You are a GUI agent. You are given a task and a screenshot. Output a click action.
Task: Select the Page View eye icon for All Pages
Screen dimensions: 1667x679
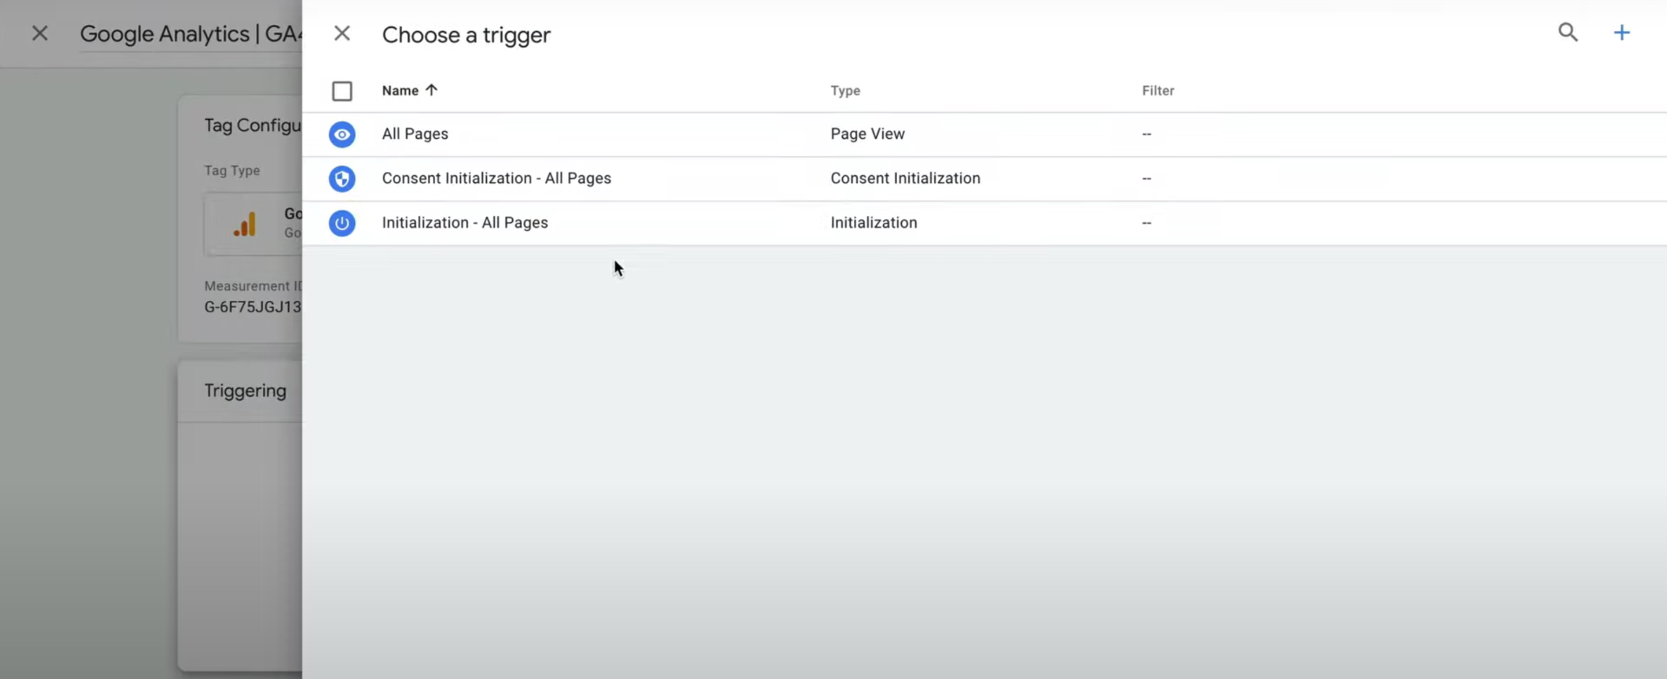342,135
